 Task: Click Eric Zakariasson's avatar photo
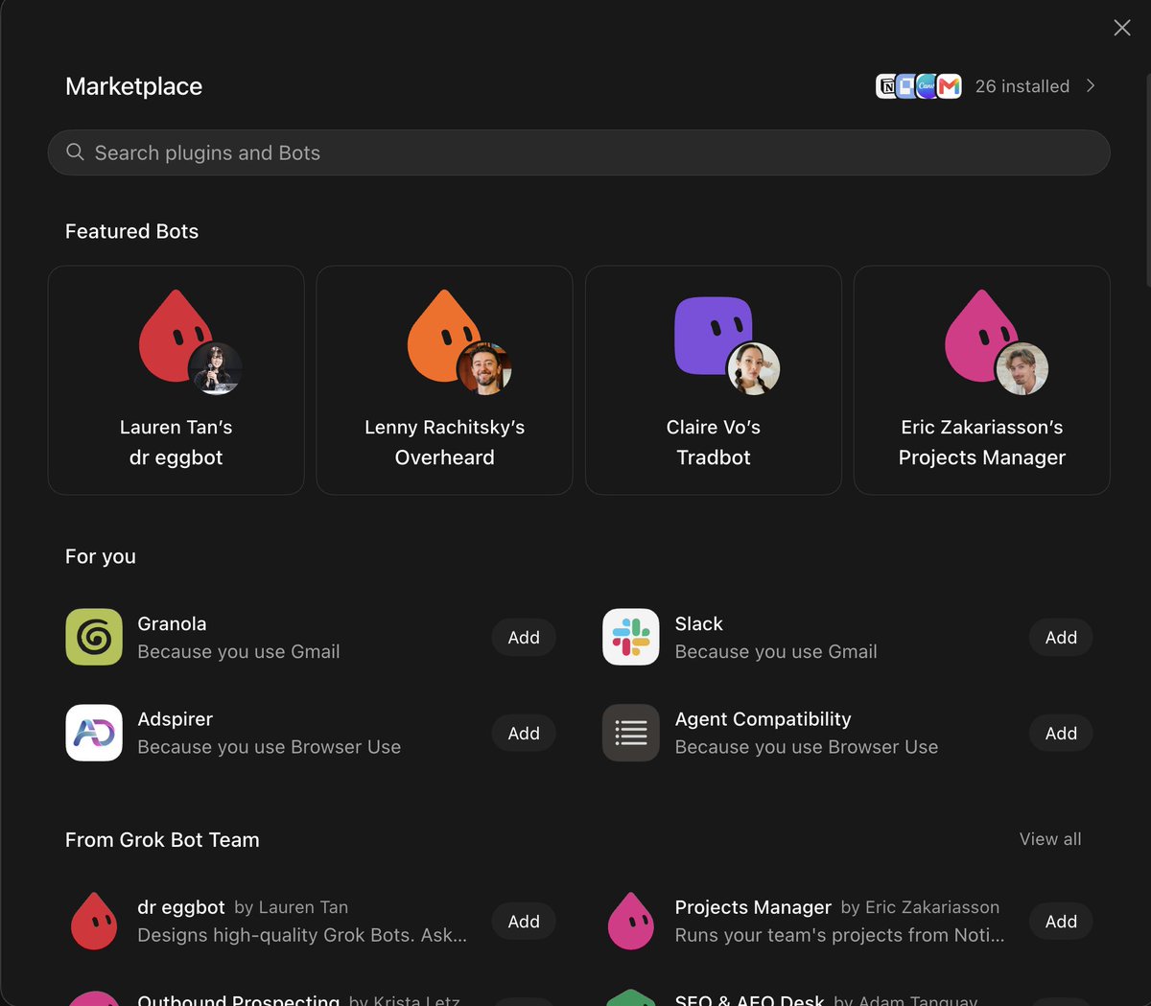tap(1022, 369)
